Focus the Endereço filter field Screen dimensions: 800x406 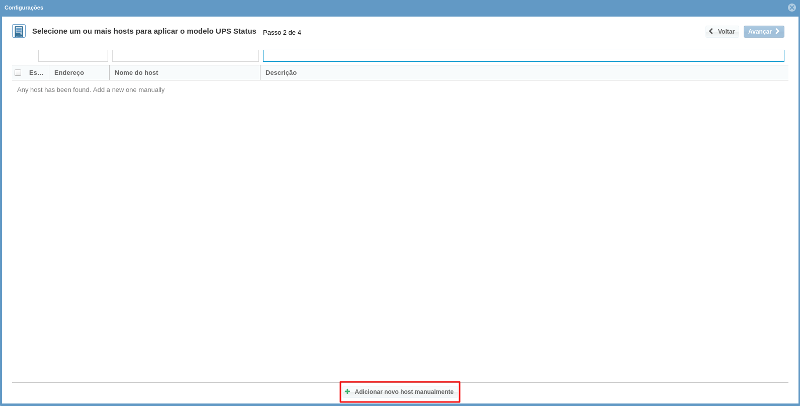(x=73, y=56)
